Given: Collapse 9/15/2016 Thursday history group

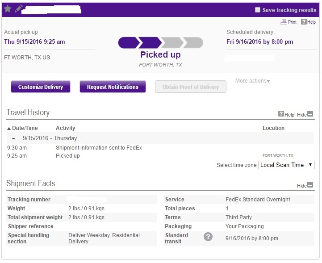Looking at the screenshot, I should click(13, 138).
